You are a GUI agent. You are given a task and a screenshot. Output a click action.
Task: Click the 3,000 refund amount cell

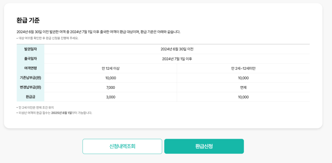pyautogui.click(x=111, y=97)
